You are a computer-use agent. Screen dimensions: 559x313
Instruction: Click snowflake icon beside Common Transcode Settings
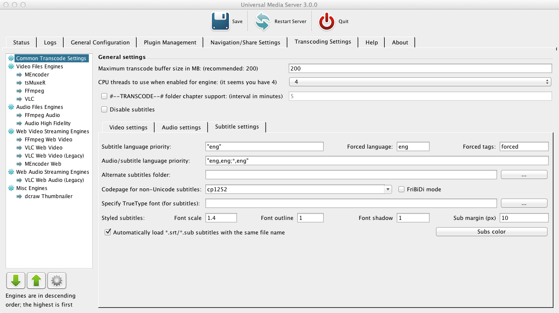click(11, 59)
